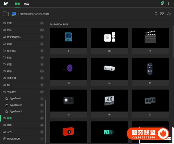Click the Fragments for After Effects pack icon
Image resolution: width=174 pixels, height=144 pixels.
pos(14,14)
